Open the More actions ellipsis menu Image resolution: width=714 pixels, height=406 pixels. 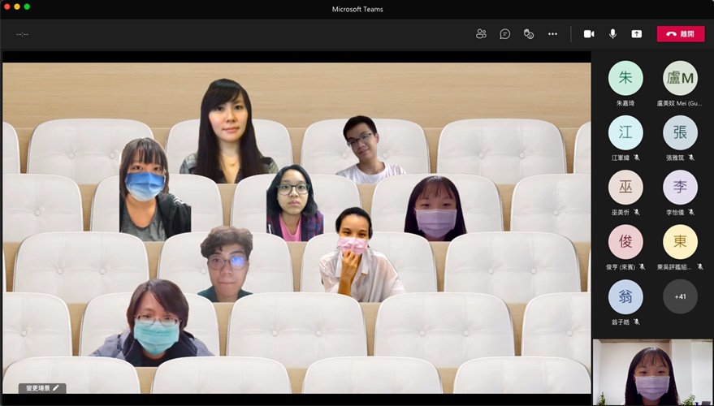(552, 34)
